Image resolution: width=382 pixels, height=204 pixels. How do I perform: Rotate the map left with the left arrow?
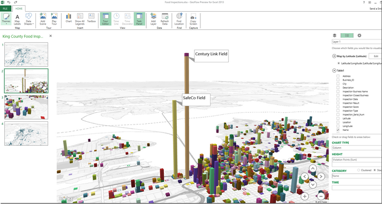tap(305, 176)
